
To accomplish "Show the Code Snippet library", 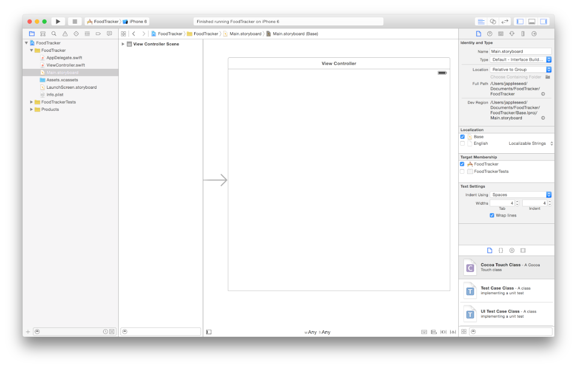I will [501, 251].
